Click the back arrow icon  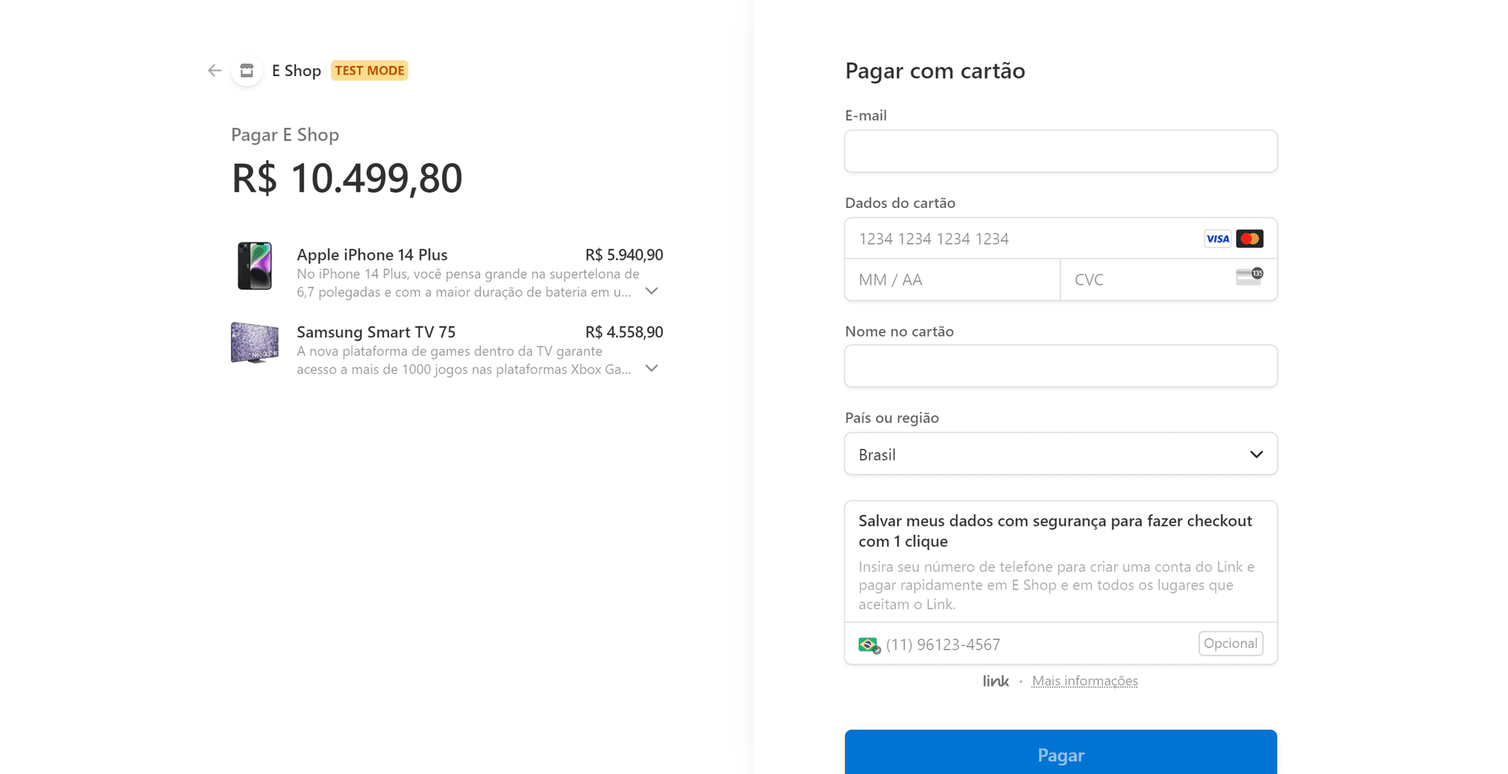pos(214,71)
